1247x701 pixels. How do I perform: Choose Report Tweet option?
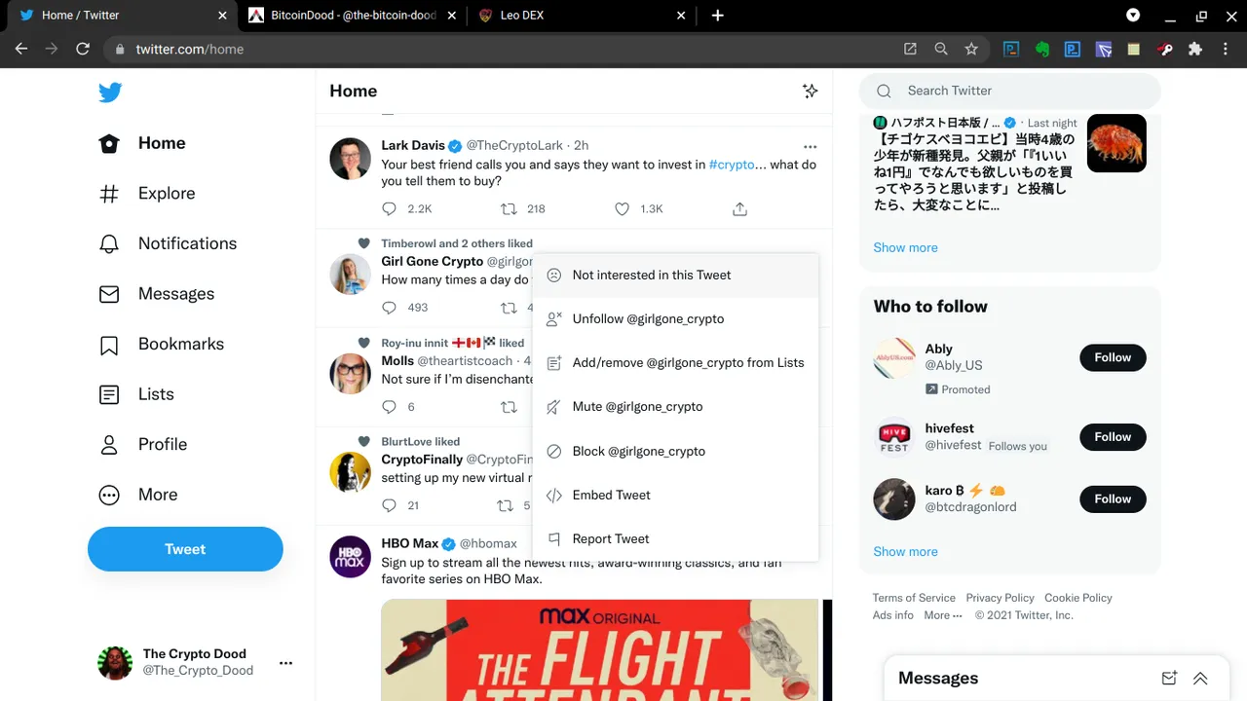pos(675,538)
